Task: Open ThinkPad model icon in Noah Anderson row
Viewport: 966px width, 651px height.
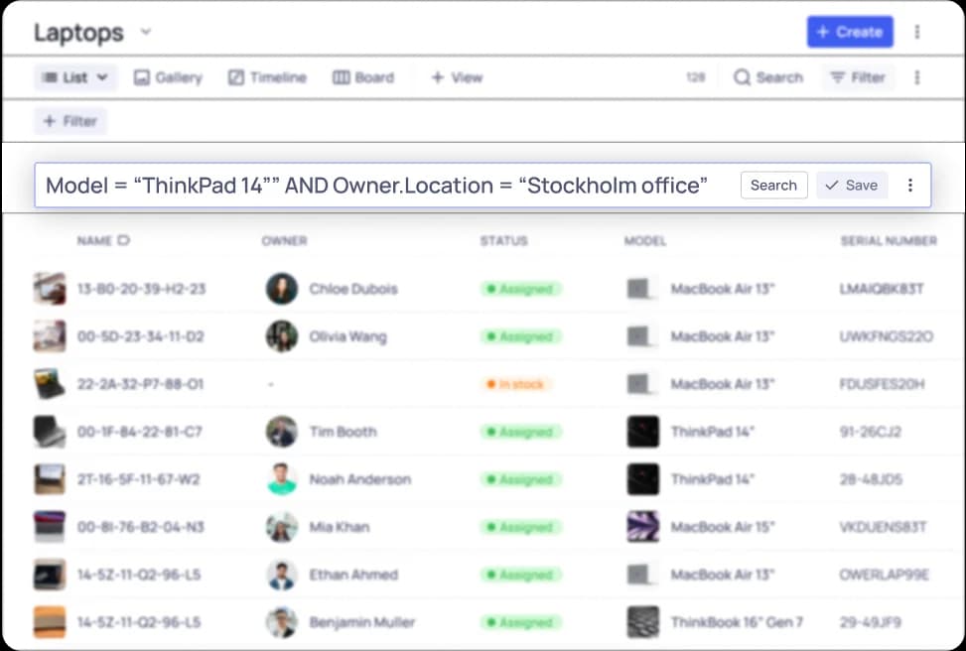Action: point(642,479)
